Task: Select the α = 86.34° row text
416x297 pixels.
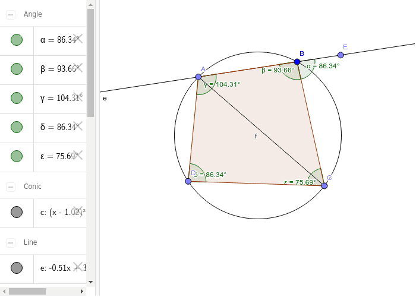Action: pyautogui.click(x=59, y=40)
